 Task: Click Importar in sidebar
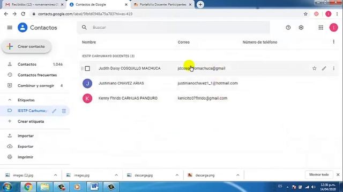(26, 135)
